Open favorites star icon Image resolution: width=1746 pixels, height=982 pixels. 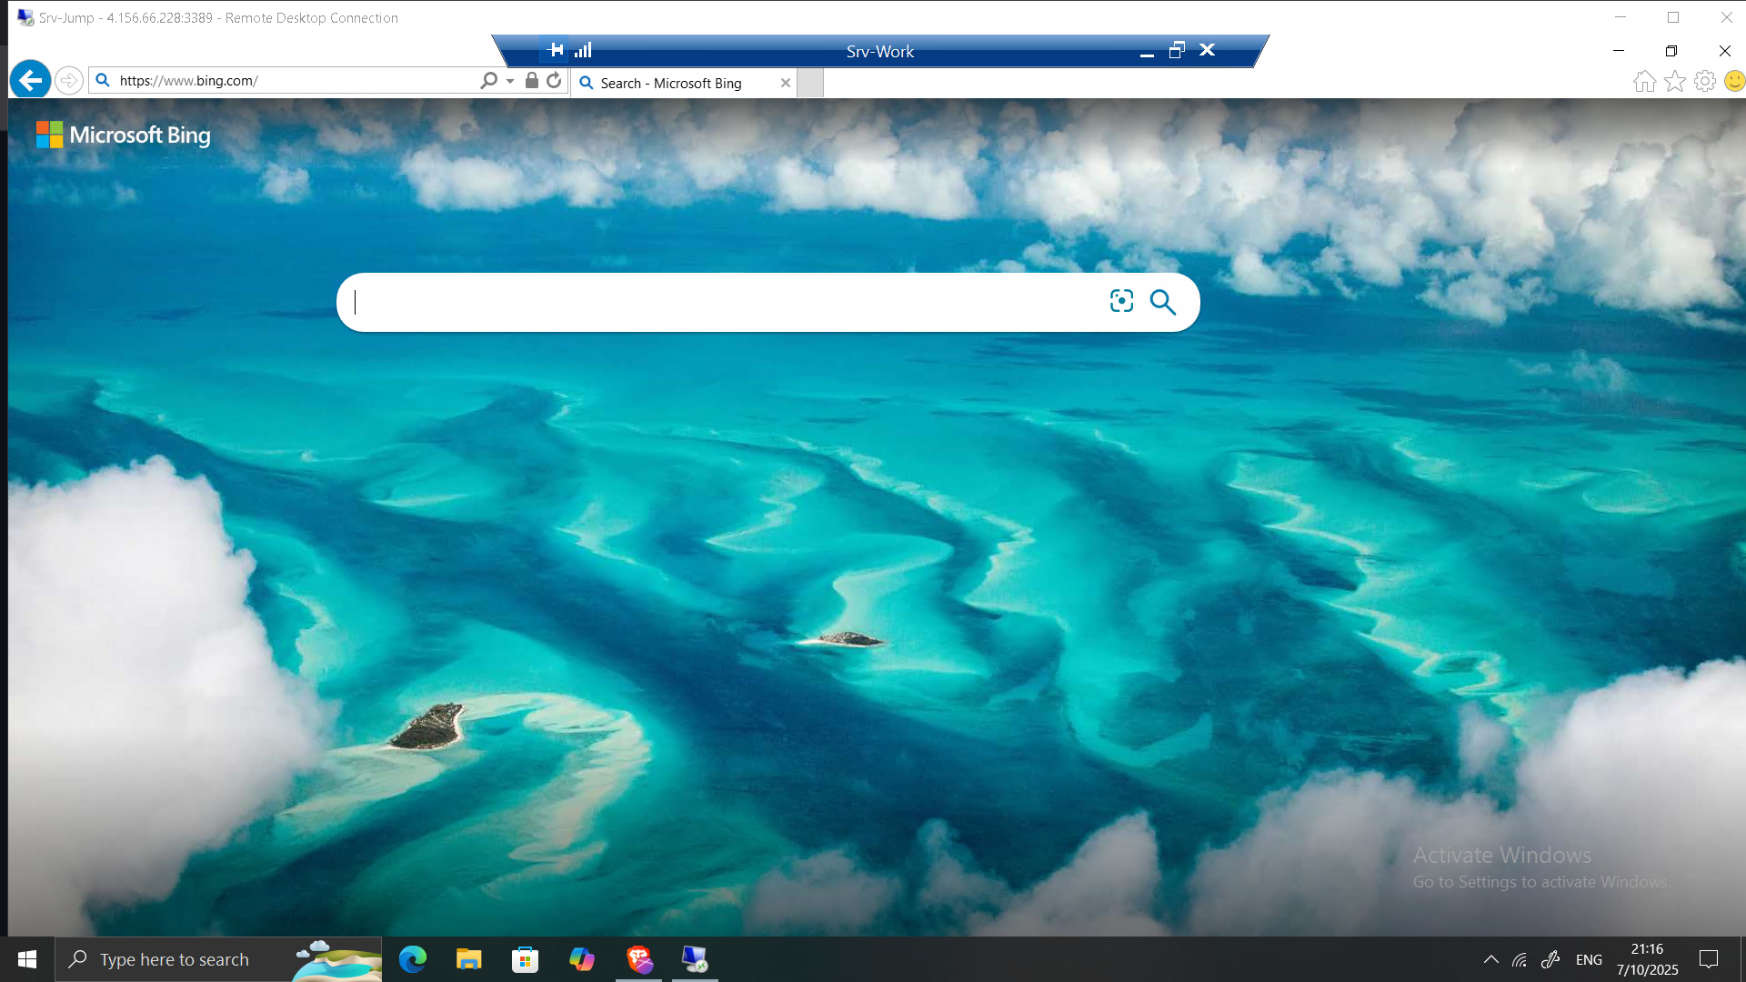pyautogui.click(x=1674, y=82)
